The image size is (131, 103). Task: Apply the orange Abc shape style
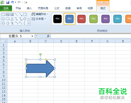click(128, 19)
